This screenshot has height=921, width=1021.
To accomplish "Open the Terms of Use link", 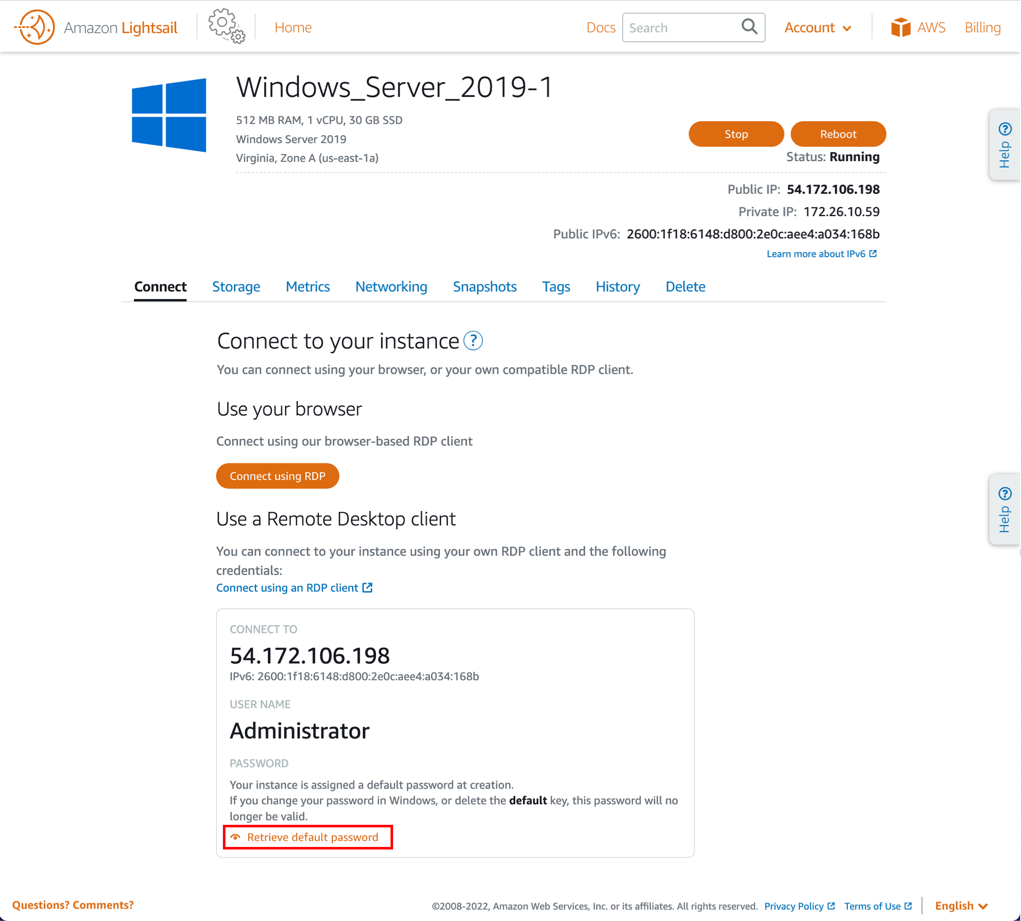I will tap(873, 906).
